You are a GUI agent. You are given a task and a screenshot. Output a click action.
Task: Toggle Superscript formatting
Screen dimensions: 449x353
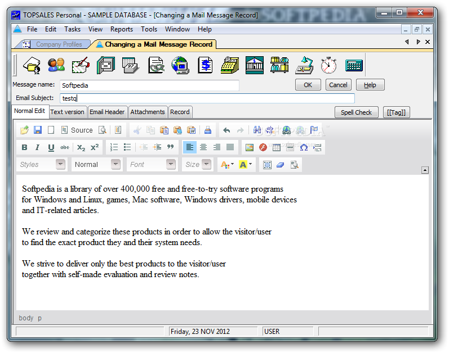(95, 147)
